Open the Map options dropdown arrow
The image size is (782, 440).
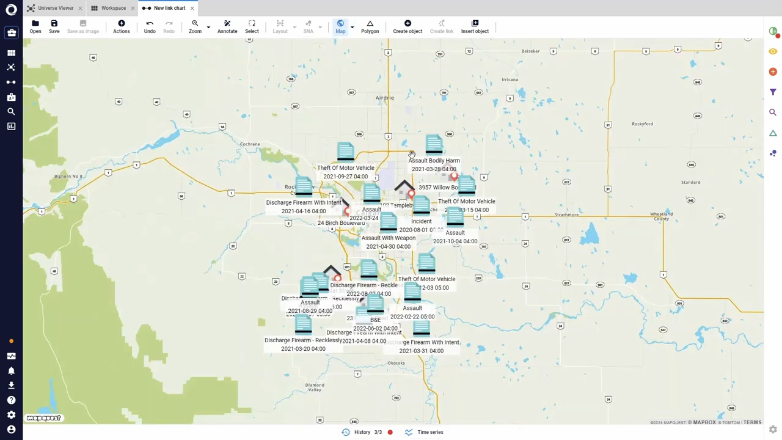point(352,27)
